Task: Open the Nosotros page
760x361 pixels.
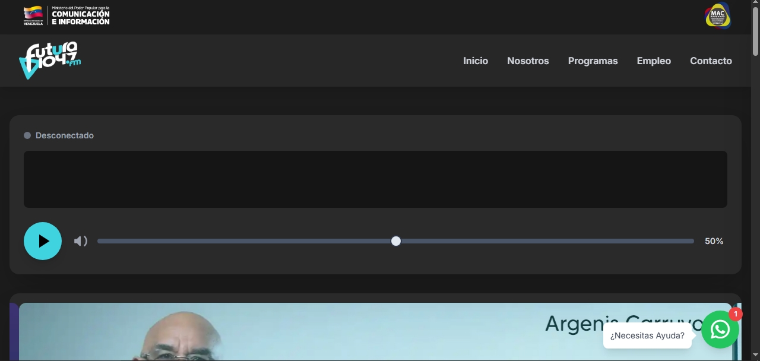Action: tap(528, 61)
